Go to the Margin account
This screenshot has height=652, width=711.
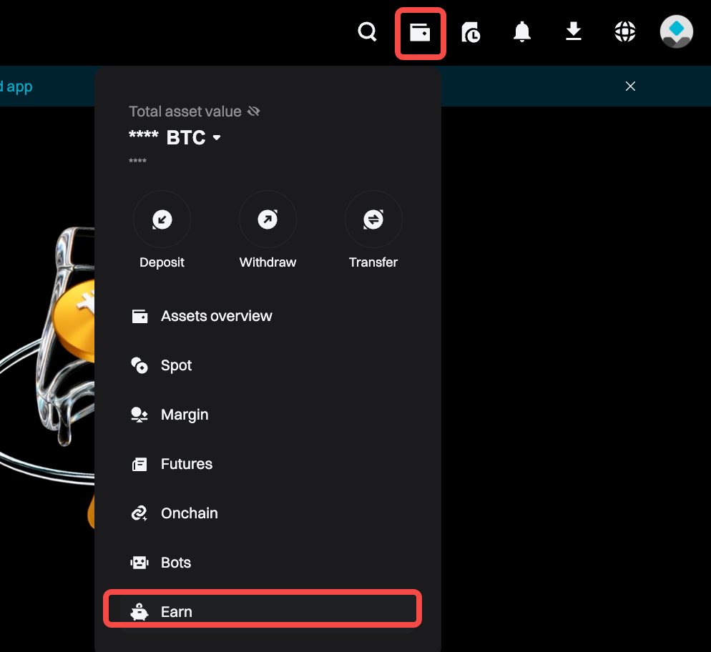tap(185, 415)
